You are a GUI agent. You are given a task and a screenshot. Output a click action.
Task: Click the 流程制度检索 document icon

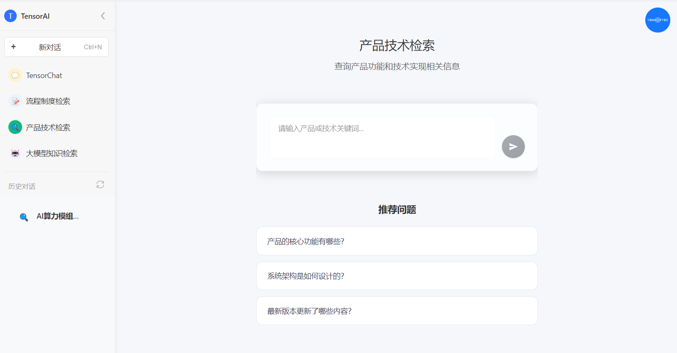[x=15, y=101]
